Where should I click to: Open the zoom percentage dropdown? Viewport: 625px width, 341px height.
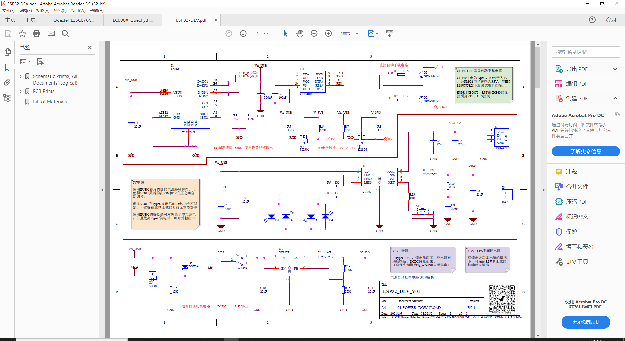coord(357,33)
